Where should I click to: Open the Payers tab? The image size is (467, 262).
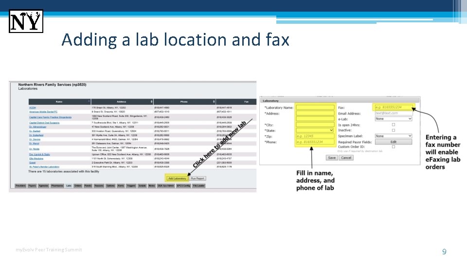click(32, 186)
